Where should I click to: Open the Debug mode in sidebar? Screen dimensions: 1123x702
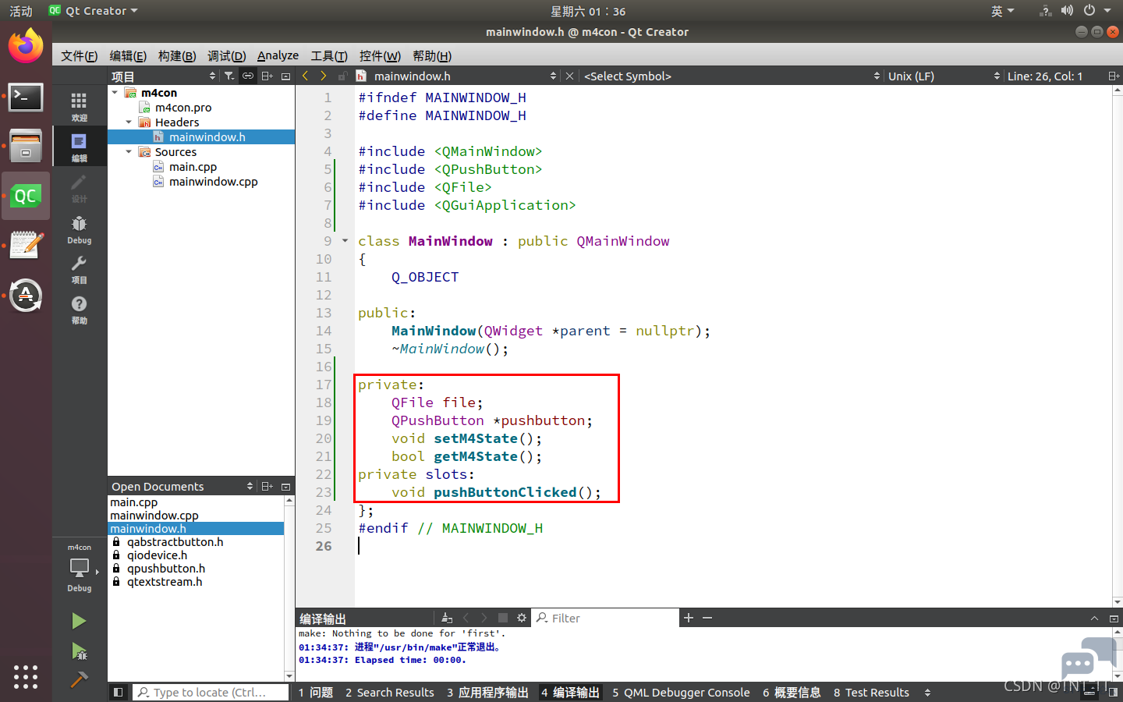(x=79, y=229)
